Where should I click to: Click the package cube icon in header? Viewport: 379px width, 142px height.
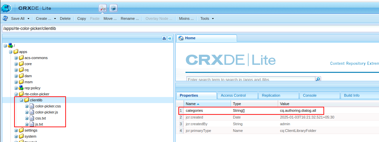click(x=113, y=8)
